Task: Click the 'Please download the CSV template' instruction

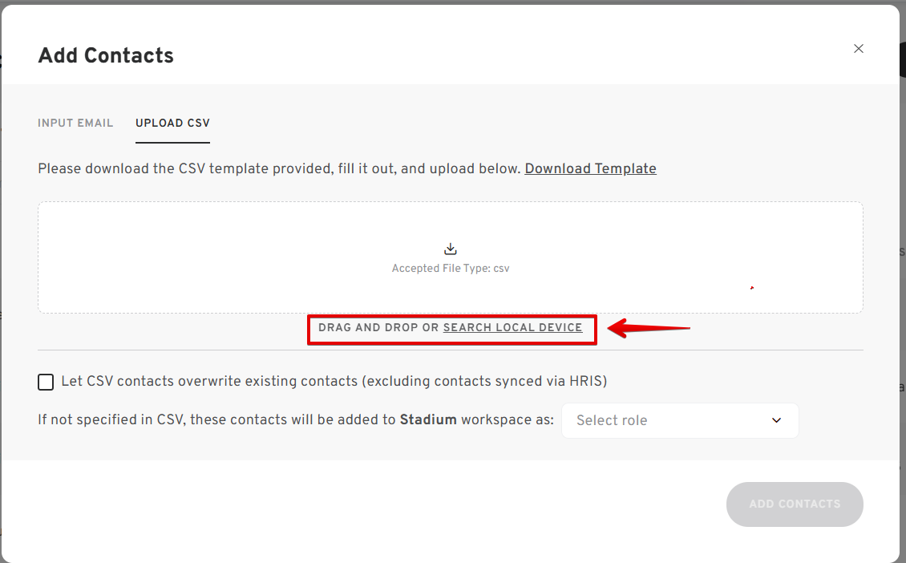Action: tap(279, 168)
